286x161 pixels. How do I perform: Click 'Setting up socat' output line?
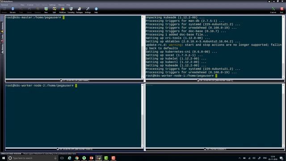click(174, 55)
